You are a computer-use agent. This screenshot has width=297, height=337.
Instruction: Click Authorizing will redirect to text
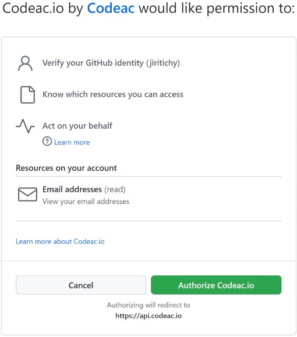(x=148, y=305)
